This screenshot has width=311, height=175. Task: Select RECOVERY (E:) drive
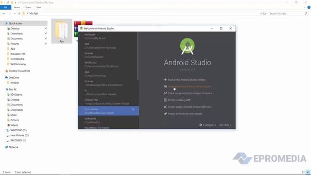click(18, 140)
